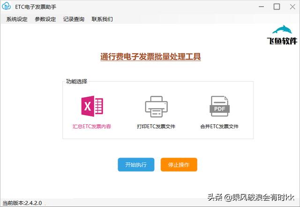Click the 通行费电子发票批量处理工具 heading
Screen dimensions: 300x207
(150, 57)
